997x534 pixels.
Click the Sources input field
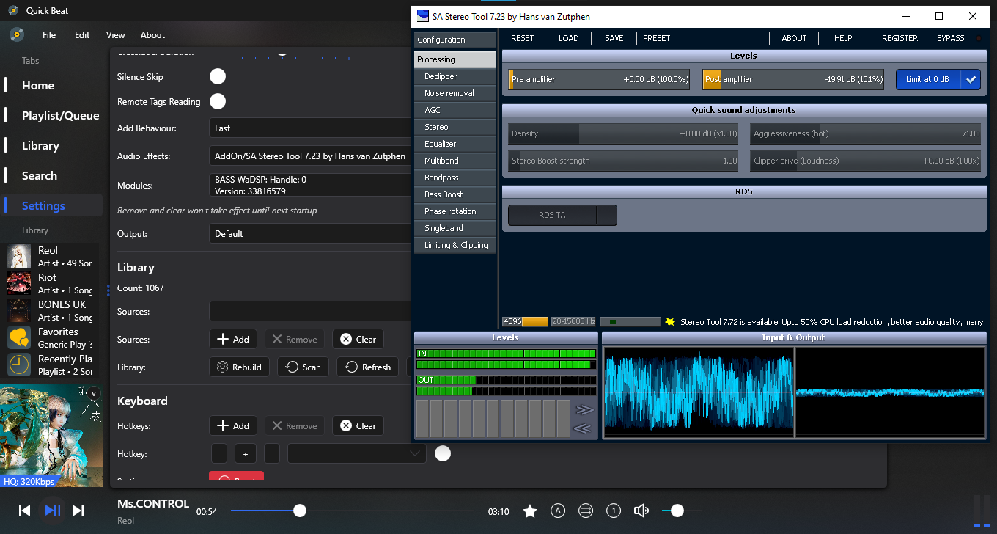tap(311, 311)
